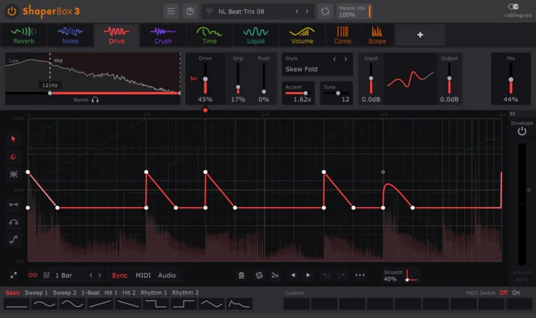Decrease LFO length with left chevron
The height and width of the screenshot is (318, 536).
pyautogui.click(x=91, y=275)
